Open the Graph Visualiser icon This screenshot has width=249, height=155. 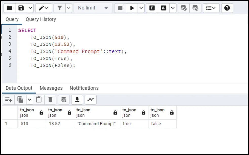90,100
